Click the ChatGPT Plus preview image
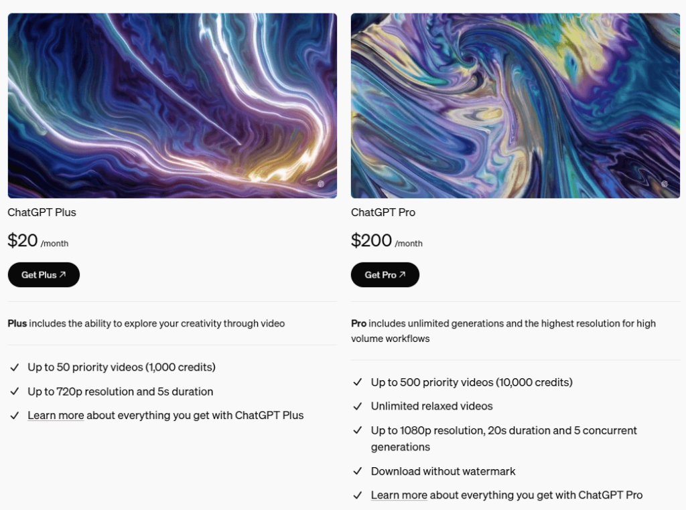 172,106
